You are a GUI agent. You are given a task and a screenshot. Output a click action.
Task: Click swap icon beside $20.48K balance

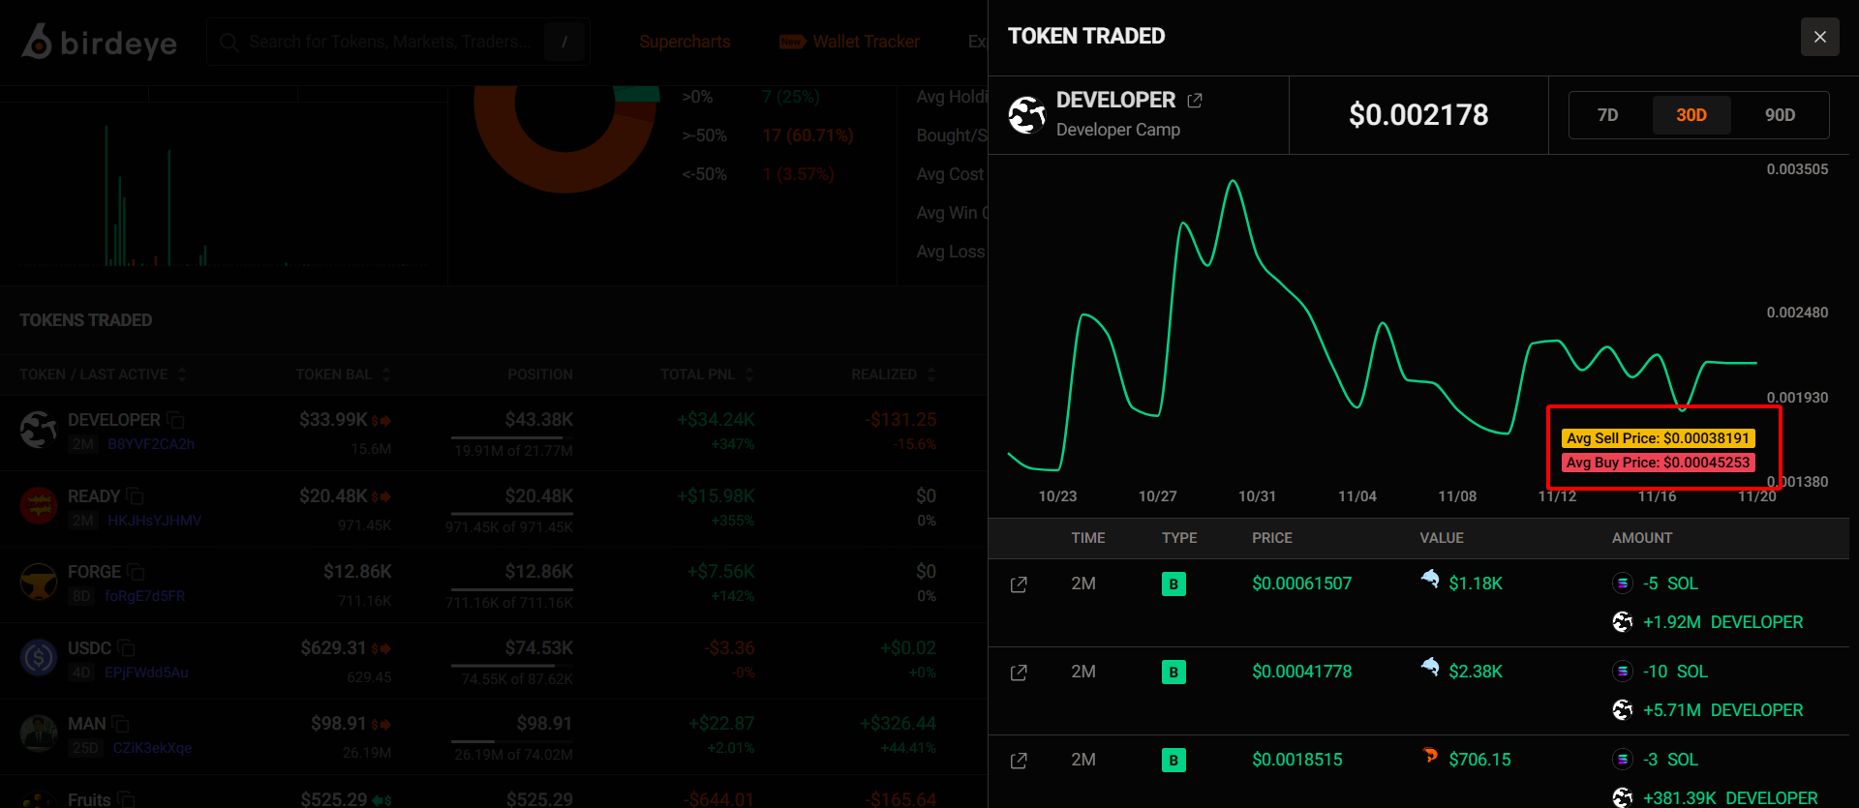click(381, 497)
